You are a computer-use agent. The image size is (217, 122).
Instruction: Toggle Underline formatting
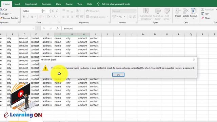tap(32, 17)
